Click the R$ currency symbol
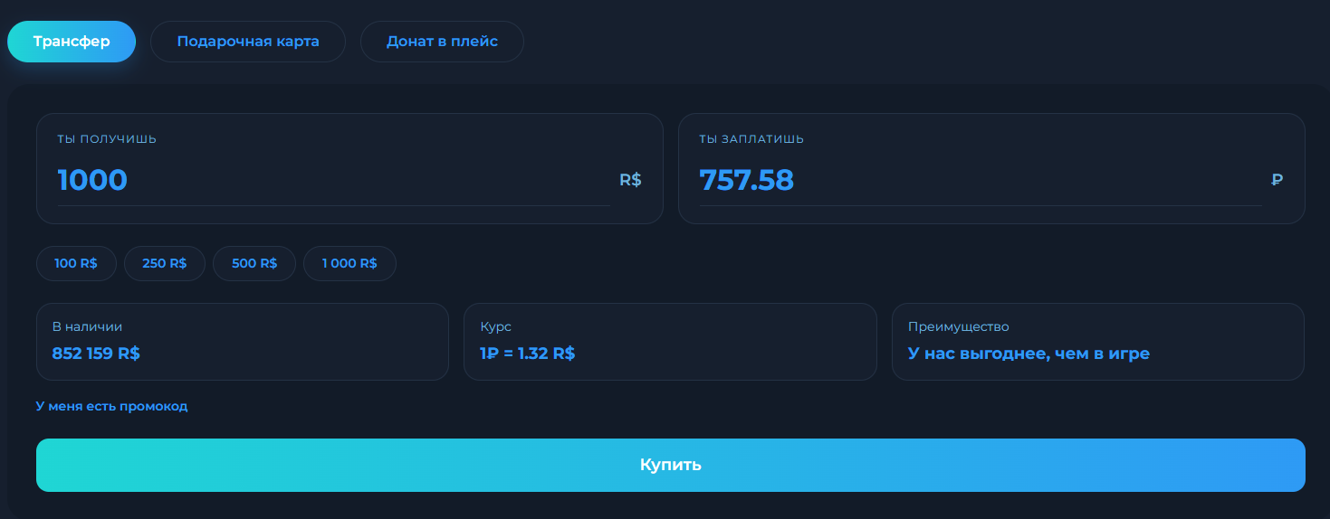Viewport: 1330px width, 519px height. click(x=630, y=180)
